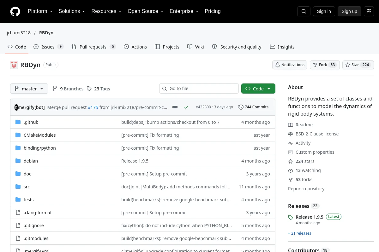Open the src folder name

pos(27,187)
